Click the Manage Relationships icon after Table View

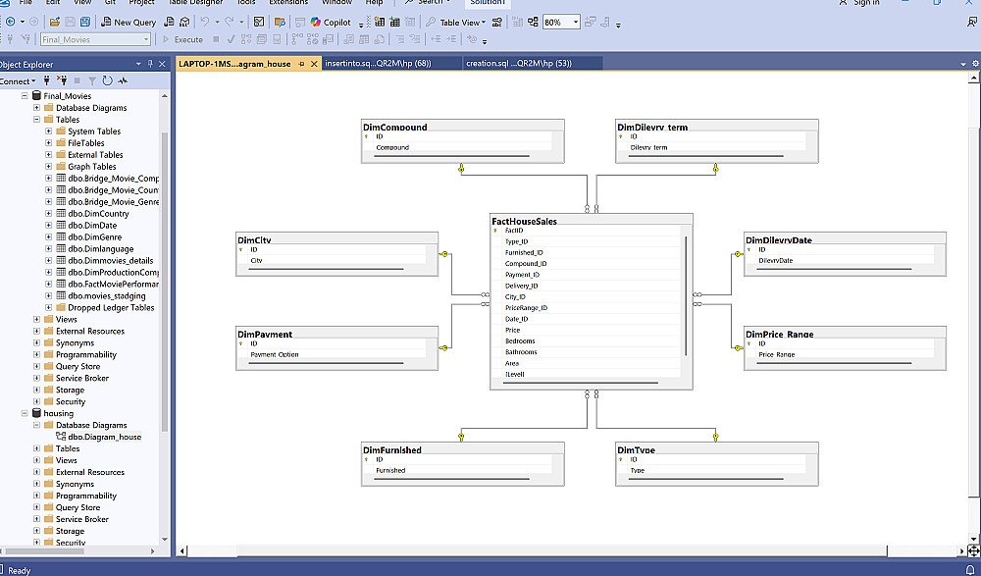tap(496, 22)
